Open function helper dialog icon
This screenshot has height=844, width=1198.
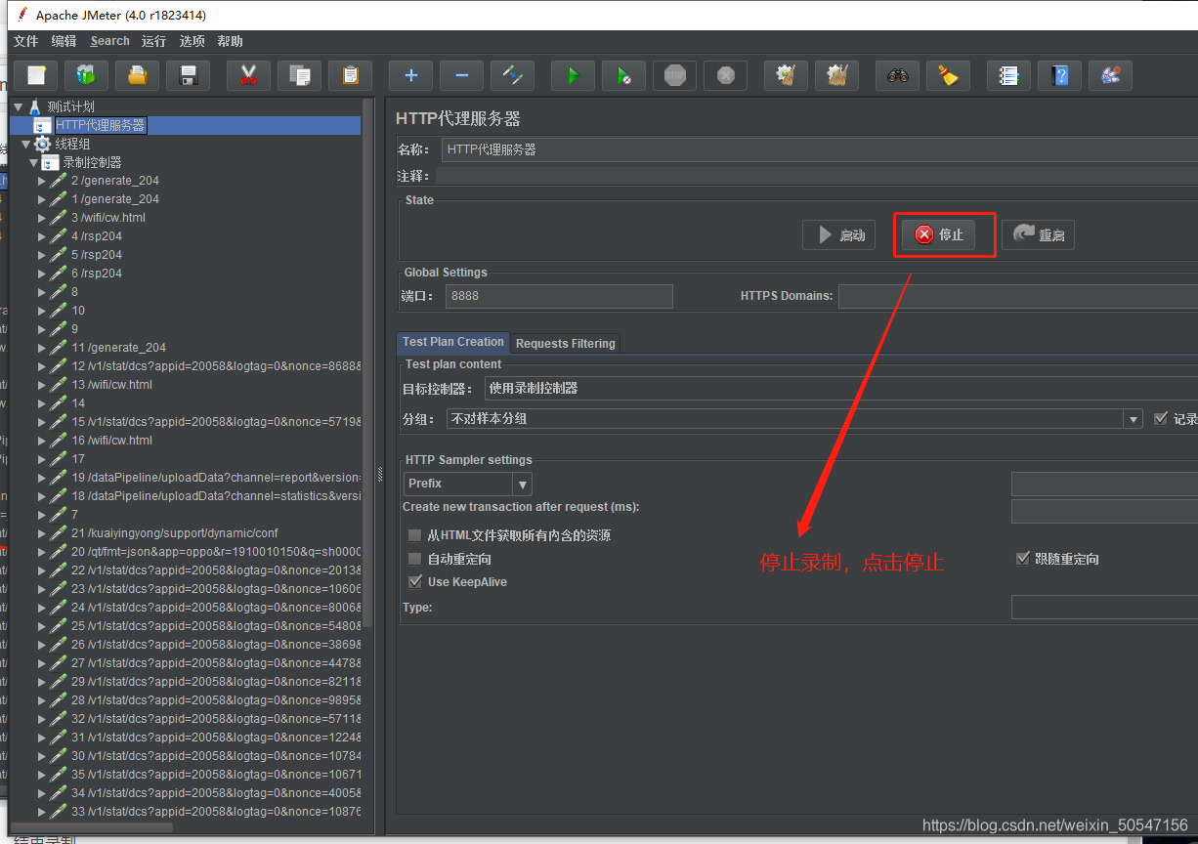tap(1008, 75)
